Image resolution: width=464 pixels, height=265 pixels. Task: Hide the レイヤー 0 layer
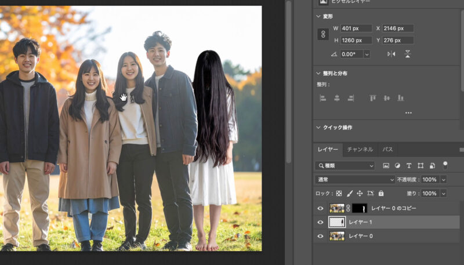(320, 236)
